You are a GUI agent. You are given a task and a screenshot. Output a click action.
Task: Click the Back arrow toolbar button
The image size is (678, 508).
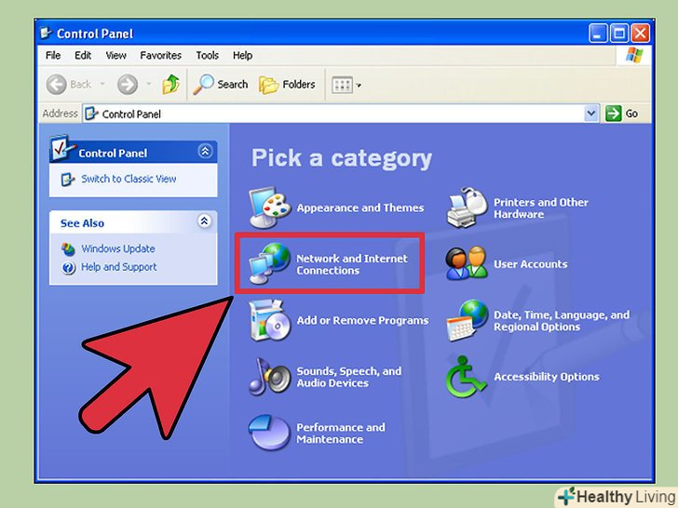pyautogui.click(x=69, y=85)
